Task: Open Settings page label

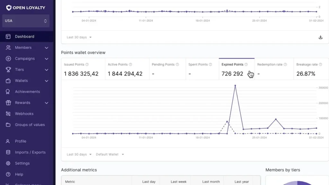Action: [22, 163]
